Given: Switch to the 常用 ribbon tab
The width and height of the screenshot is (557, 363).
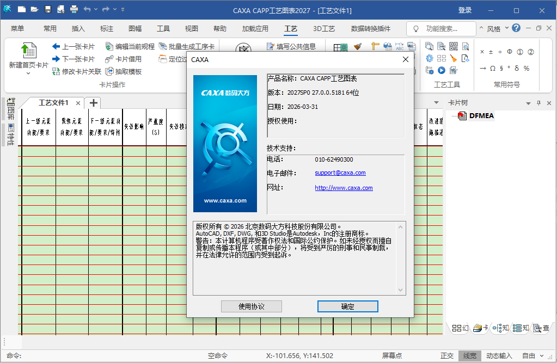Looking at the screenshot, I should 50,29.
